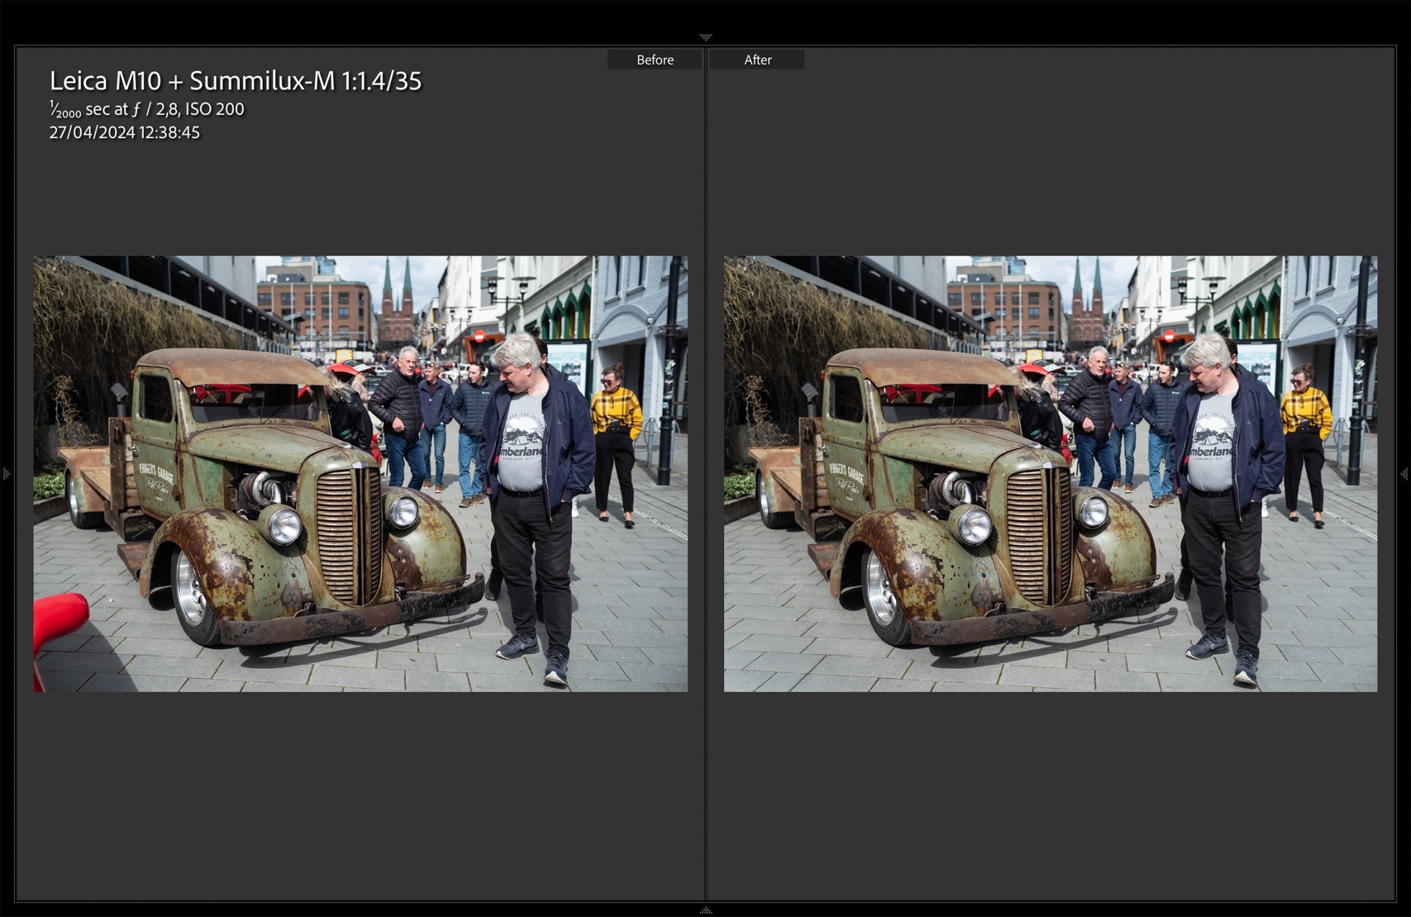Expand the left panel using the edge arrow
The width and height of the screenshot is (1411, 917).
pos(6,474)
